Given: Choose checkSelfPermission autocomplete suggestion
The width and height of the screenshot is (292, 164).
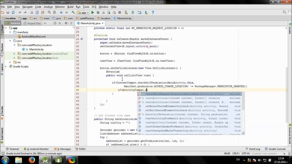Looking at the screenshot, I should (190, 114).
